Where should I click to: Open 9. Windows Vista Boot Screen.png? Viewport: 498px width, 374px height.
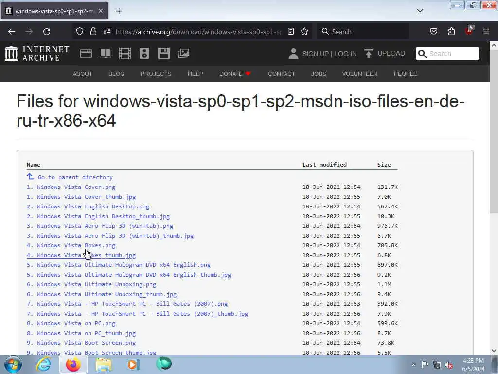(81, 343)
